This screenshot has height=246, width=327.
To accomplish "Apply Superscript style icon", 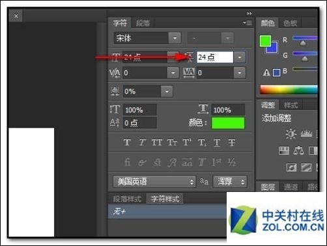I will click(x=187, y=143).
